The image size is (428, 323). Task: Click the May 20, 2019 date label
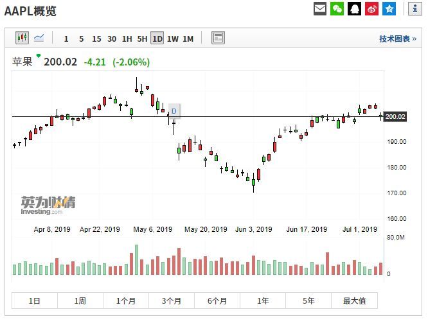[x=206, y=229]
